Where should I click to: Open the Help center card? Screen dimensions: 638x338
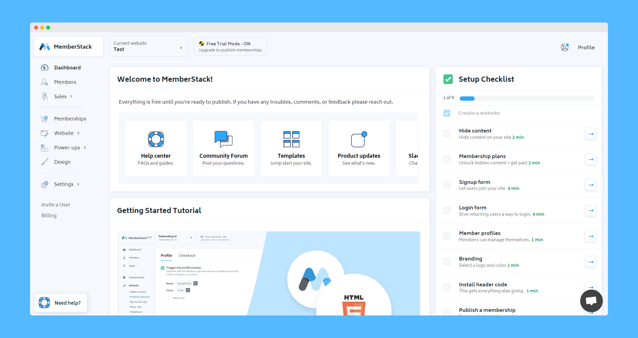coord(156,148)
